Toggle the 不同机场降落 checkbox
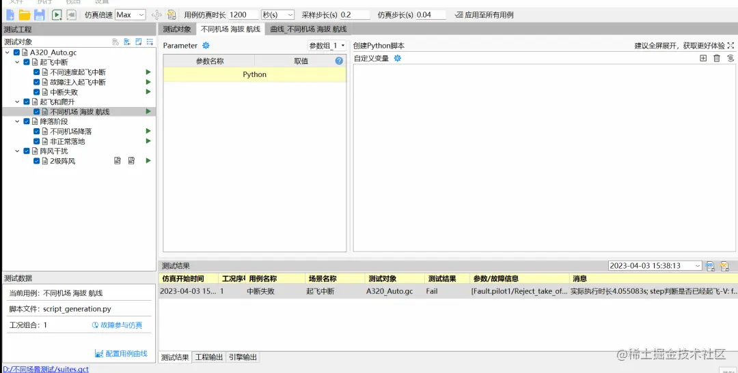Screen dimensions: 738x373 tap(37, 132)
